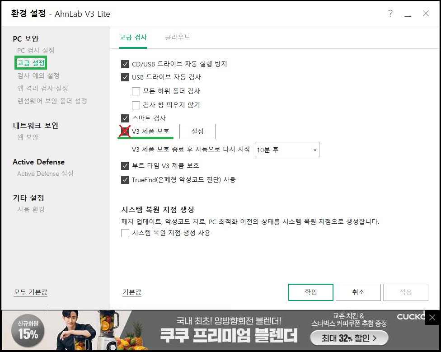Viewport: 441px width, 352px height.
Task: Open 앱 격리 검사 설정 in sidebar
Action: click(42, 88)
